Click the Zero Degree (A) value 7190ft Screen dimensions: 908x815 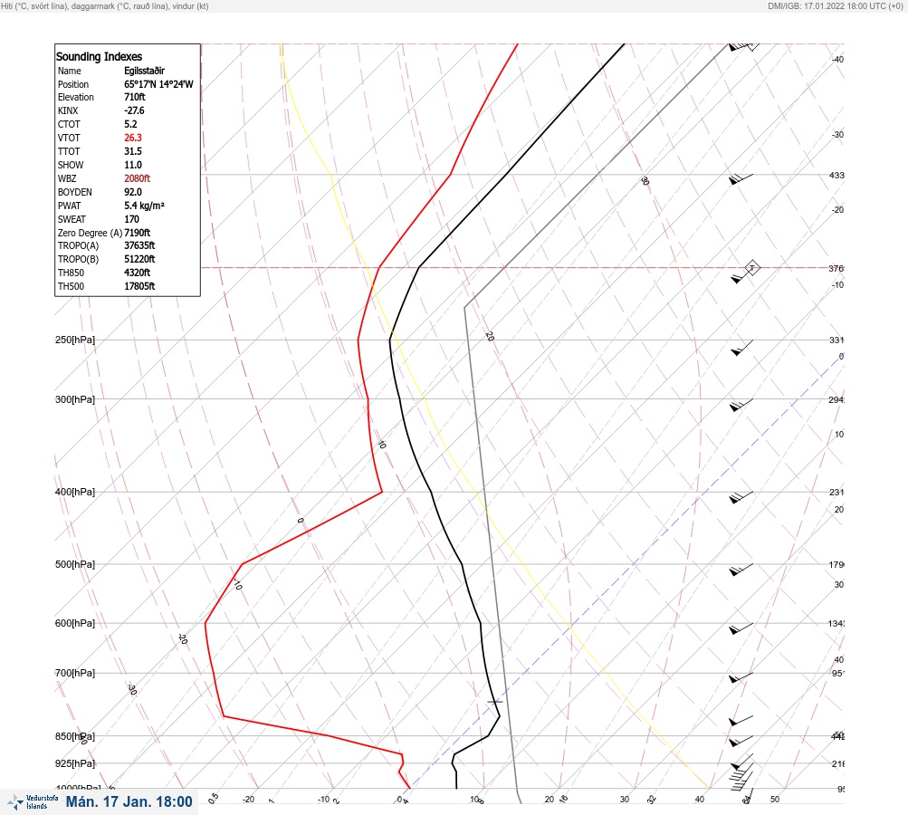(138, 233)
